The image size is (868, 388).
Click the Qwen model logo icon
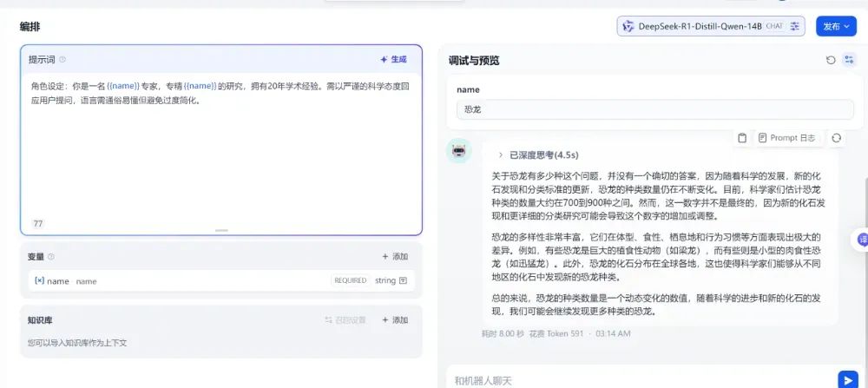[628, 26]
